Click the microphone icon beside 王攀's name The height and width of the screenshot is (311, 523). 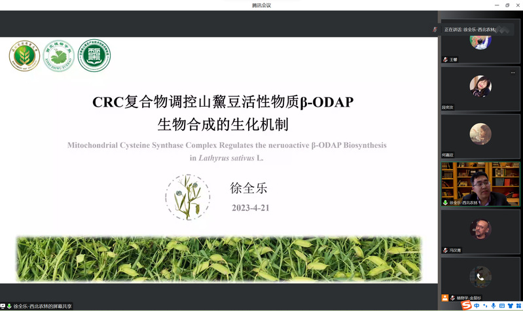[x=445, y=60]
